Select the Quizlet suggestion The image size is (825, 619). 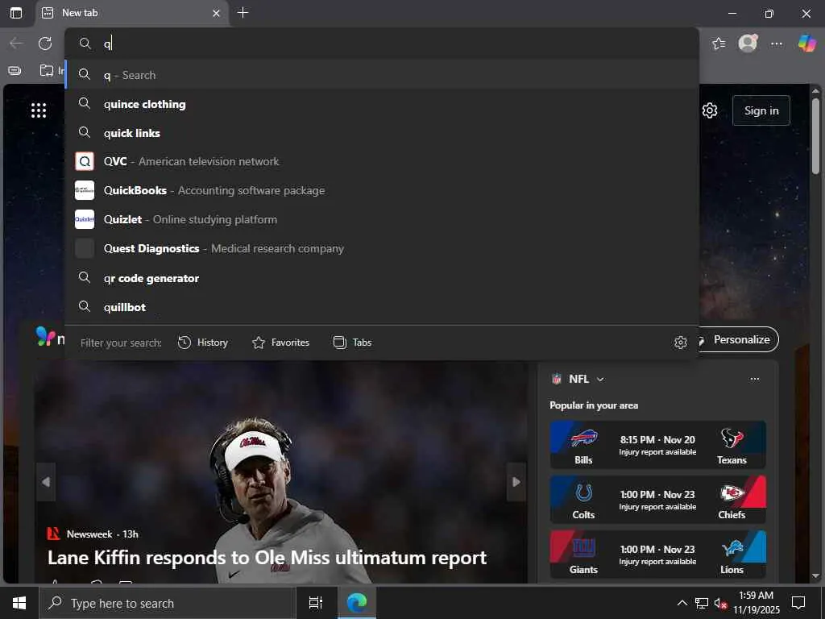pos(383,219)
